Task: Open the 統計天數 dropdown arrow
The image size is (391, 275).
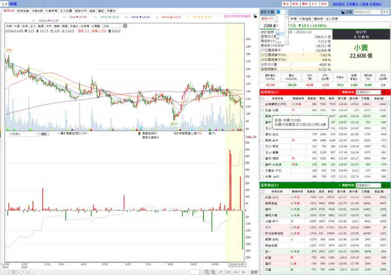Action: click(x=287, y=12)
